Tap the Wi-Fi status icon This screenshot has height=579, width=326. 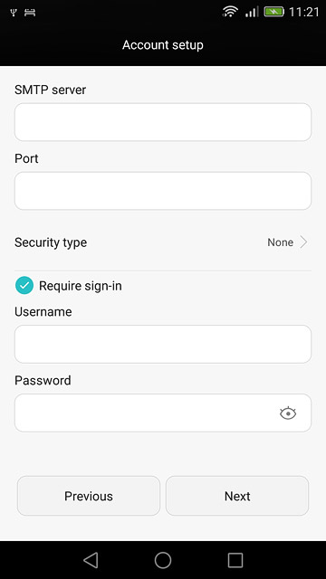(230, 12)
